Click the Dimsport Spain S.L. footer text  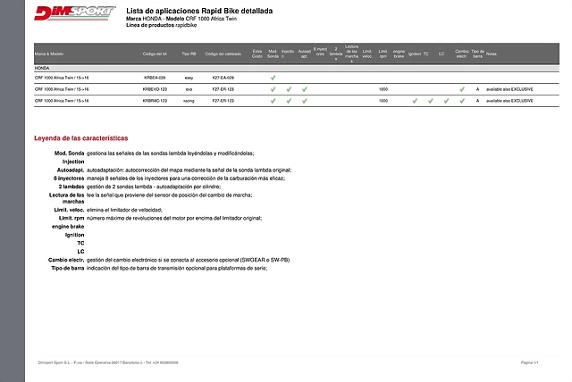tap(108, 362)
